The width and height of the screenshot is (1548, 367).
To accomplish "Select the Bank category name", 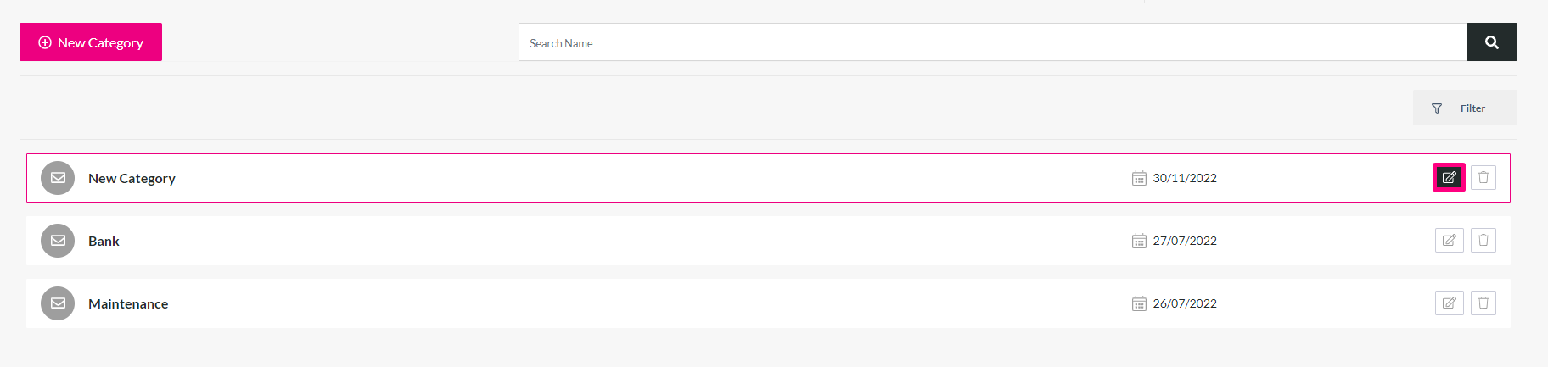I will click(104, 242).
